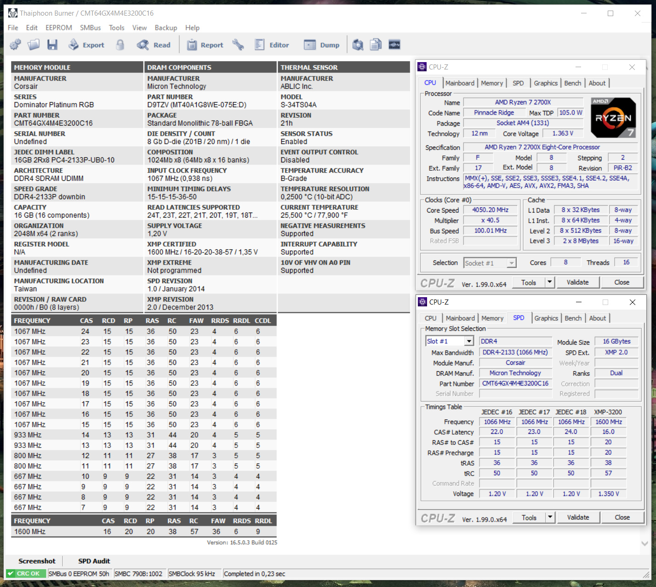Viewport: 656px width, 587px height.
Task: Click the window resize grip in the status bar
Action: [646, 574]
